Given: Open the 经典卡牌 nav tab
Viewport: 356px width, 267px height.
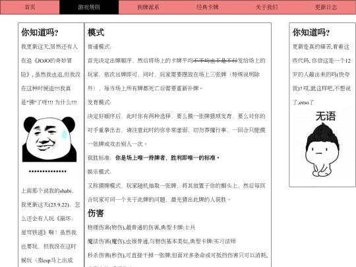Looking at the screenshot, I should tap(208, 7).
